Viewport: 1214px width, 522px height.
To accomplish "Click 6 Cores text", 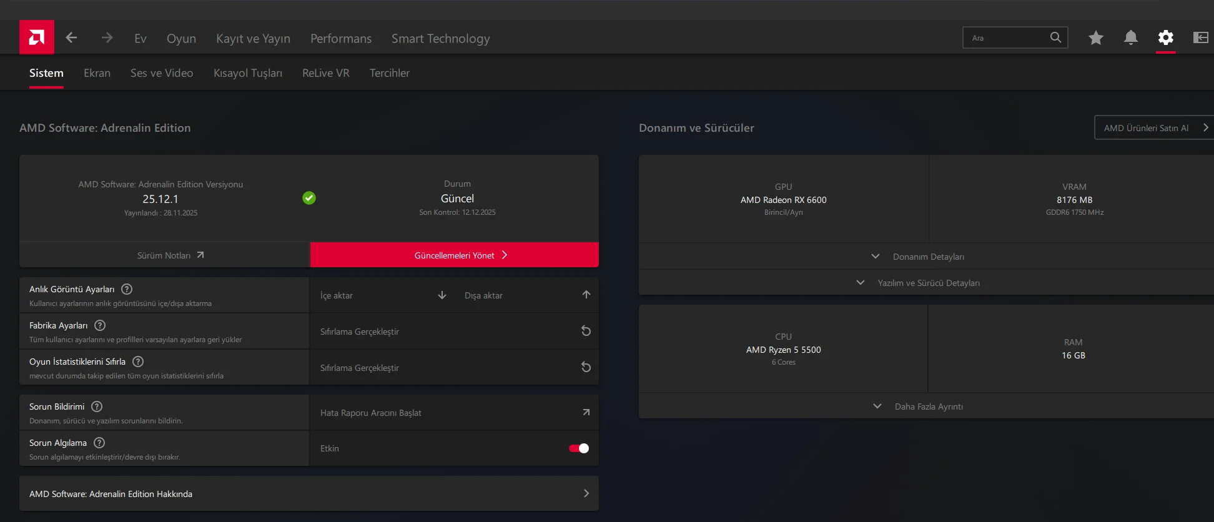I will coord(784,362).
